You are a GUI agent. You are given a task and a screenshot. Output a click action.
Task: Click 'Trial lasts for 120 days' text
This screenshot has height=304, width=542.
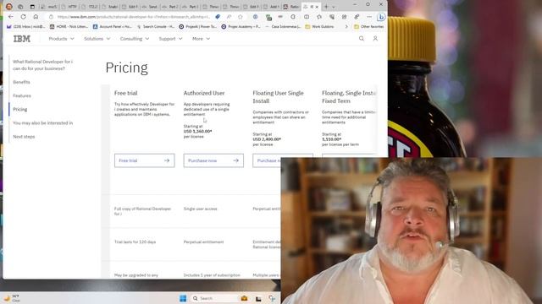(x=135, y=242)
